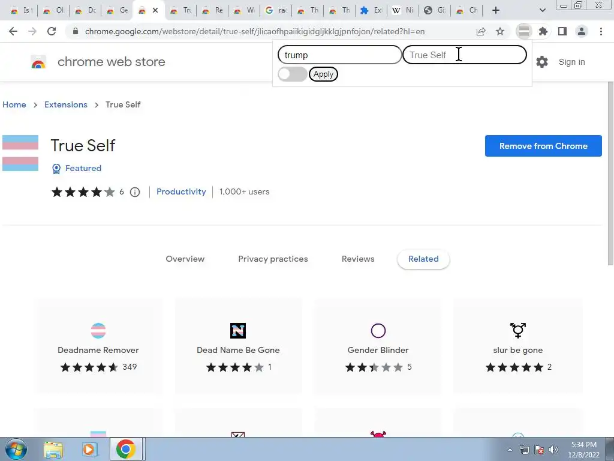614x461 pixels.
Task: Open Chrome Web Store settings gear
Action: [542, 62]
